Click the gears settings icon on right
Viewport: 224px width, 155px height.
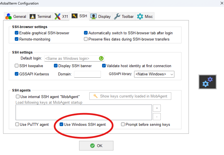coord(208,82)
